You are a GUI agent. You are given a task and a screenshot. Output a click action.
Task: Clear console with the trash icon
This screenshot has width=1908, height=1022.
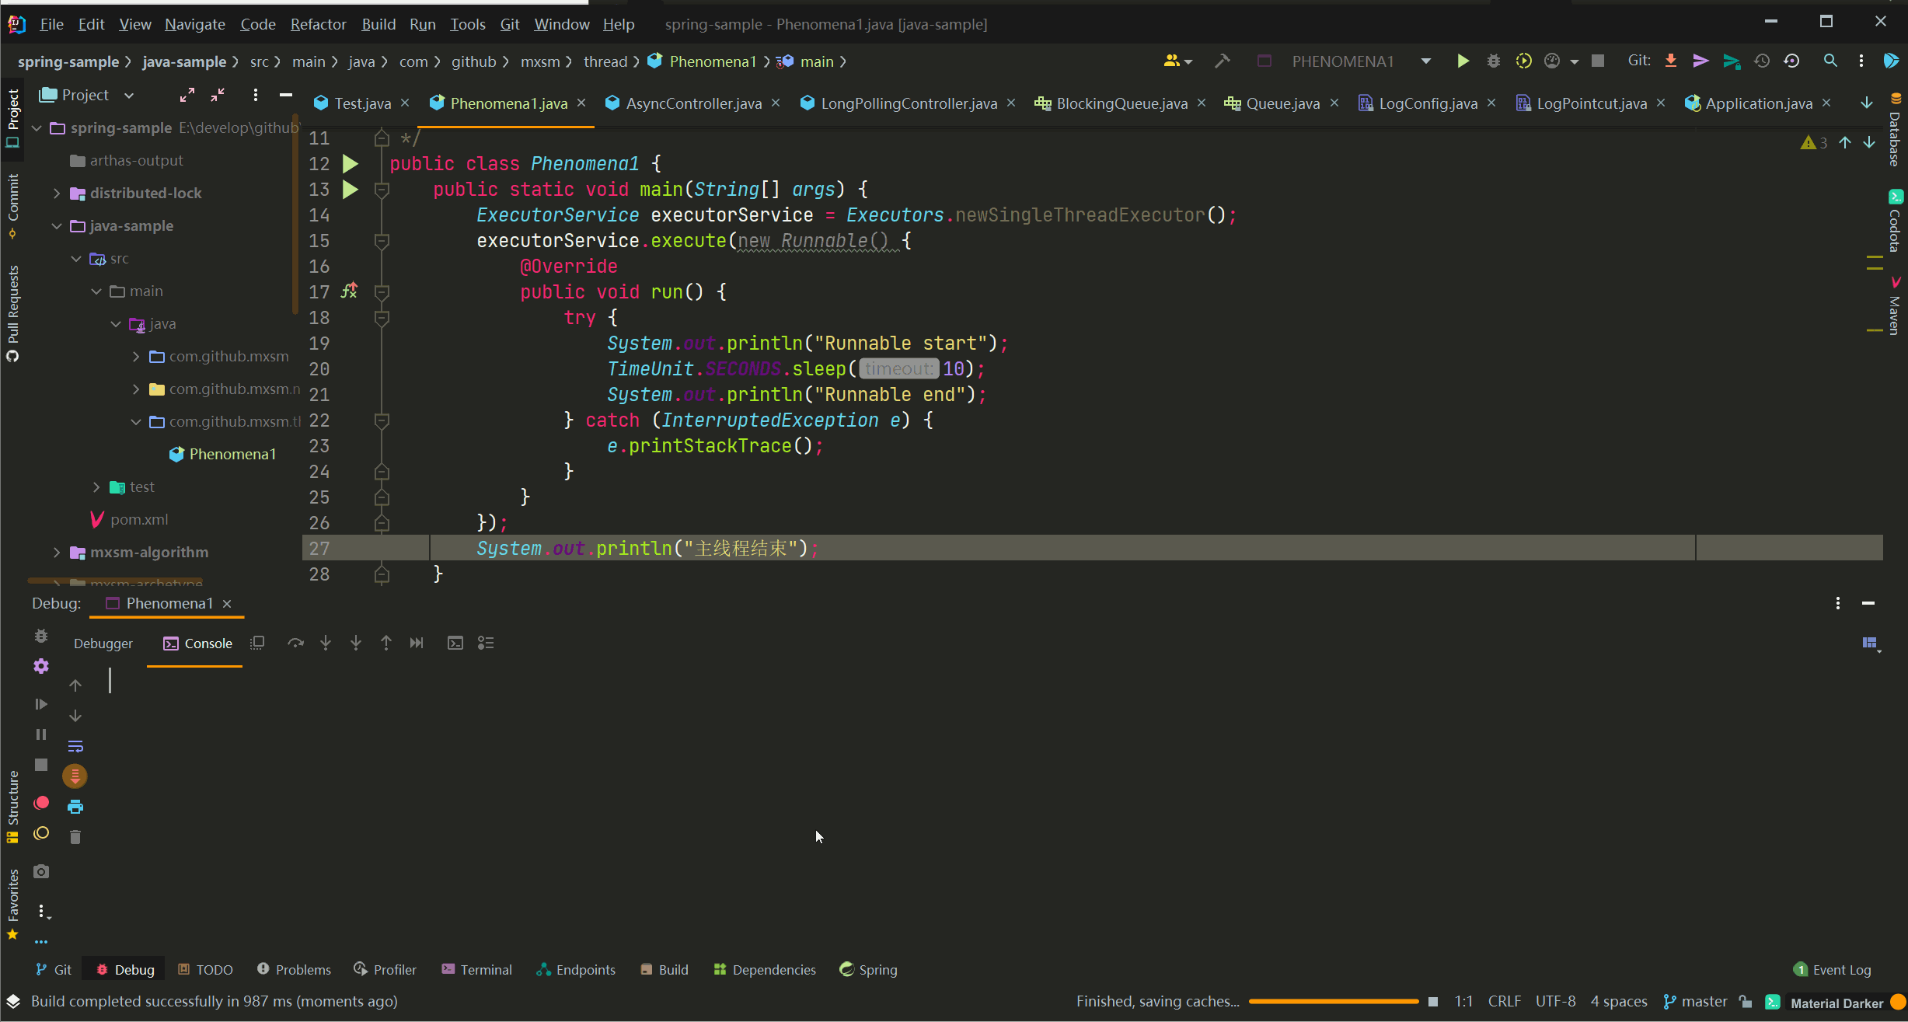pyautogui.click(x=75, y=837)
